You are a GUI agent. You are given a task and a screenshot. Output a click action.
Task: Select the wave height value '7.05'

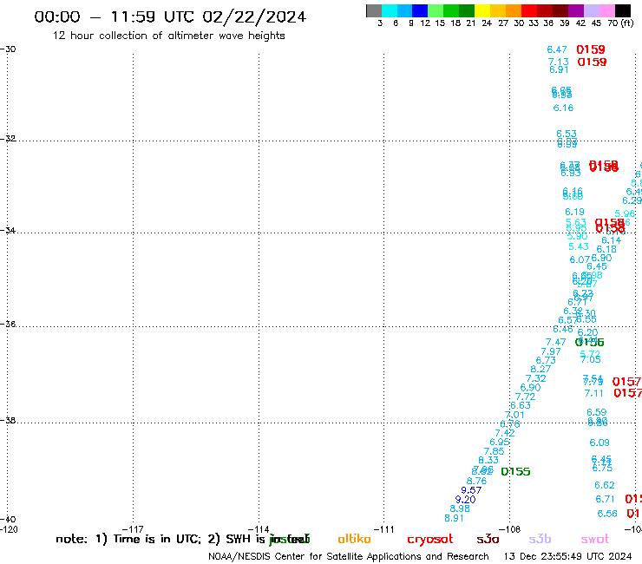click(591, 359)
